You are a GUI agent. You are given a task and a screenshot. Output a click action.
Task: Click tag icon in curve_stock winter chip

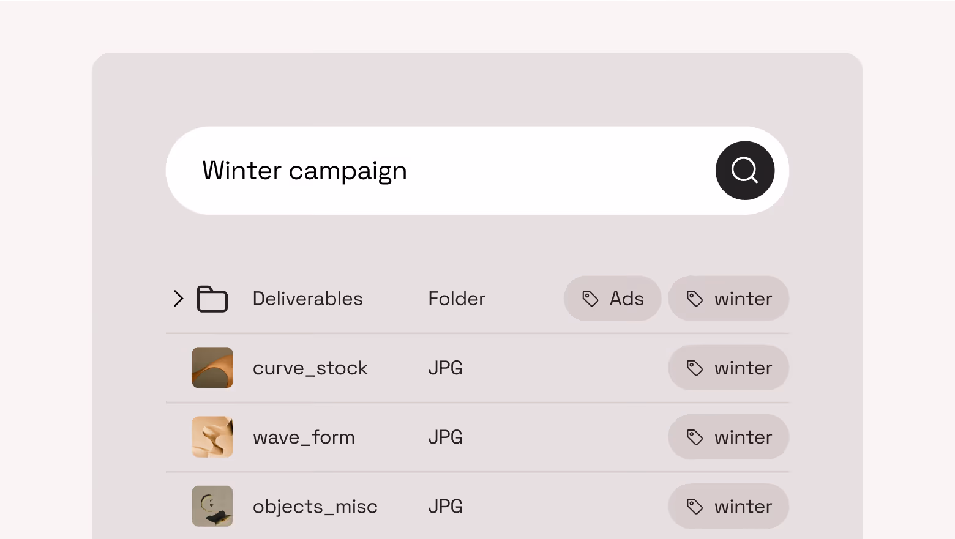[x=695, y=368]
